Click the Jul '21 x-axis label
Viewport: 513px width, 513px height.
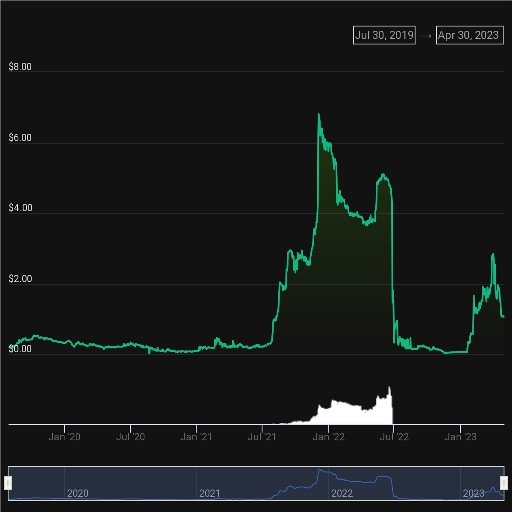pyautogui.click(x=262, y=436)
